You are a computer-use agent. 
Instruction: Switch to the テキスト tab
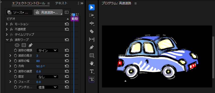[x=61, y=3]
